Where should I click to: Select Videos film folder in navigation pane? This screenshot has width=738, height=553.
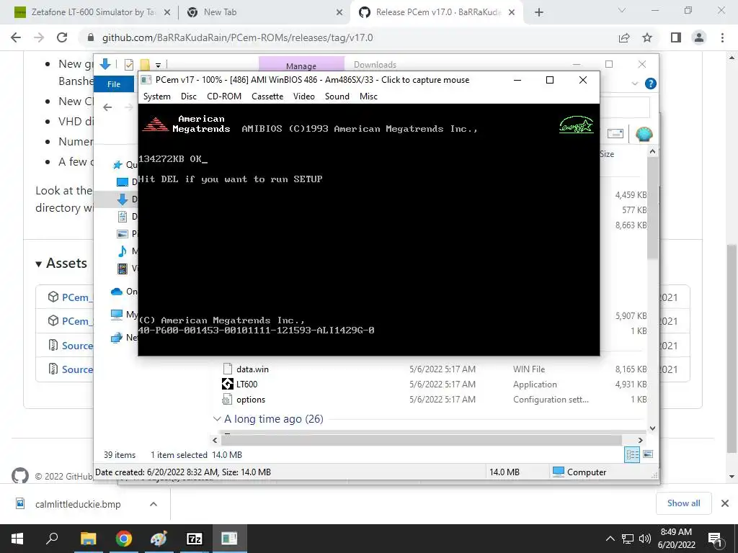[123, 269]
